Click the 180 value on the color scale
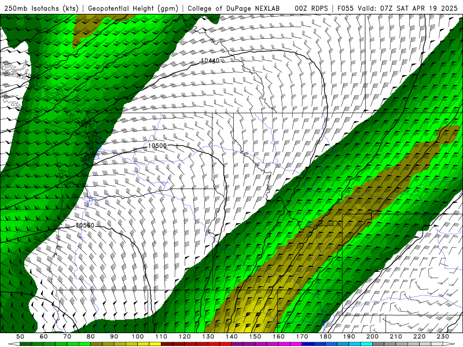The image size is (463, 347). (326, 337)
